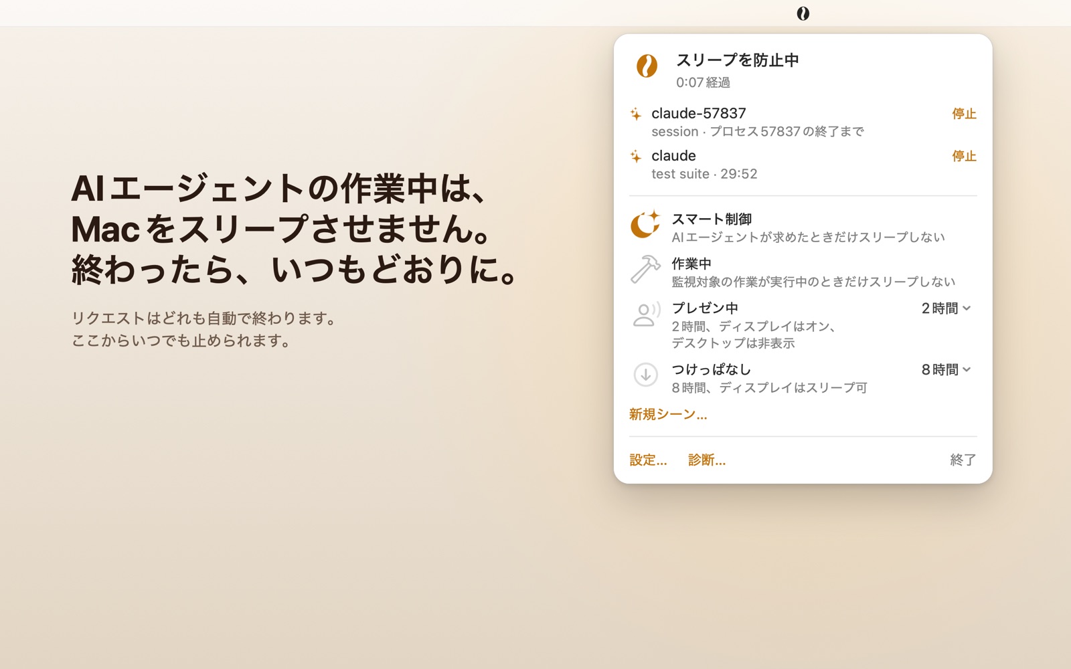Click the presenter icon for プレゼン中
Image resolution: width=1071 pixels, height=669 pixels.
(646, 314)
